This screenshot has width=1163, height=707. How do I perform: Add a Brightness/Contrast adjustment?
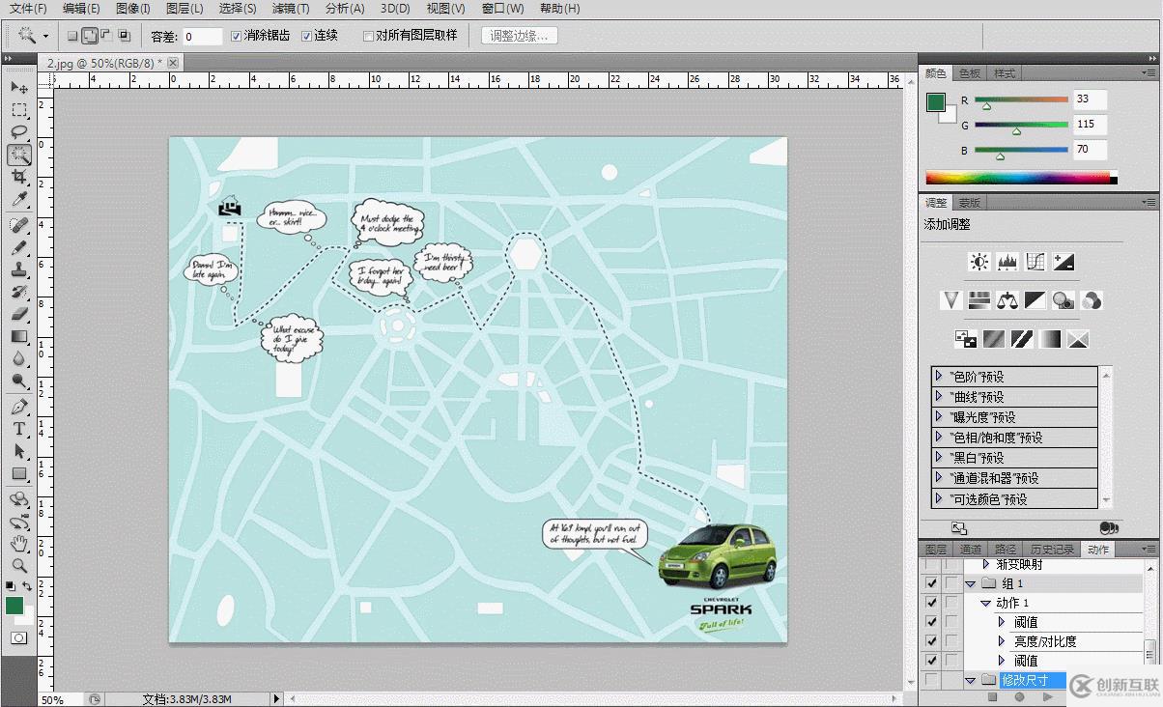tap(979, 262)
